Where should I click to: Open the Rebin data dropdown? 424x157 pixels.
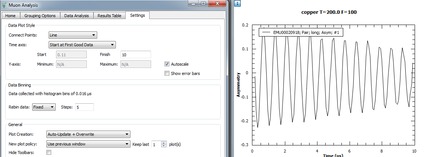click(x=44, y=107)
